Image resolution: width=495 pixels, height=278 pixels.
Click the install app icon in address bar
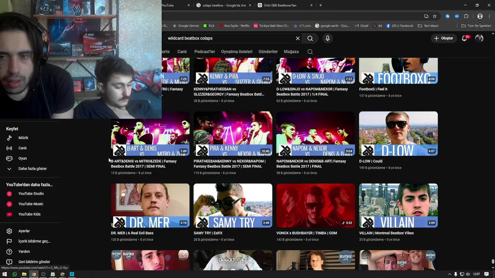(x=426, y=16)
